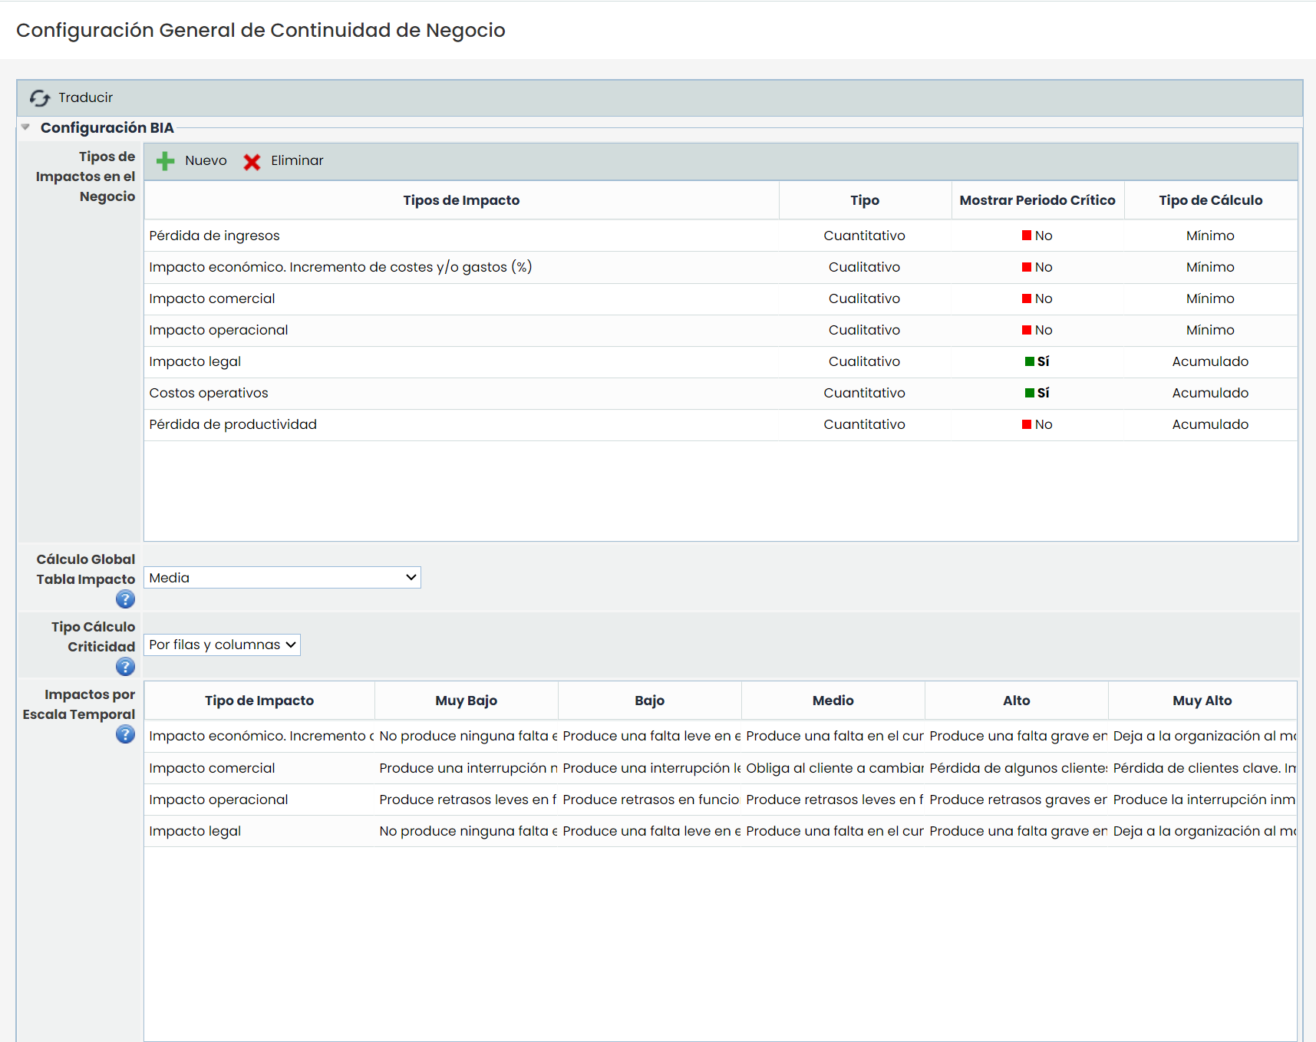Sort by Tipos de Impacto column header
Viewport: 1316px width, 1042px height.
[461, 200]
